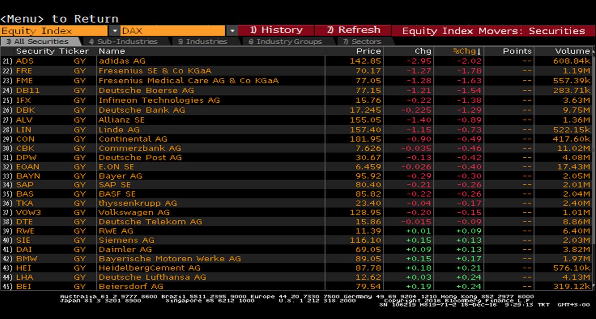Sort by the Price column header
Screen dimensions: 596x319
click(369, 51)
